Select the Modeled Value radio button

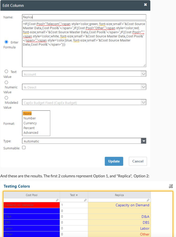[x=6, y=98]
